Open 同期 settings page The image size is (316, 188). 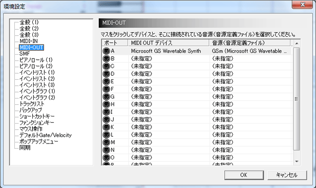(x=25, y=148)
